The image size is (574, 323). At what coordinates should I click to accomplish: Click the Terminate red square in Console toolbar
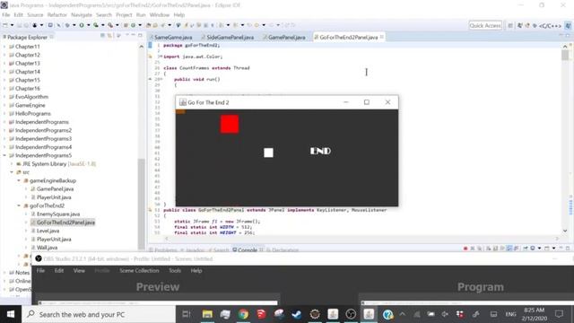pos(465,249)
